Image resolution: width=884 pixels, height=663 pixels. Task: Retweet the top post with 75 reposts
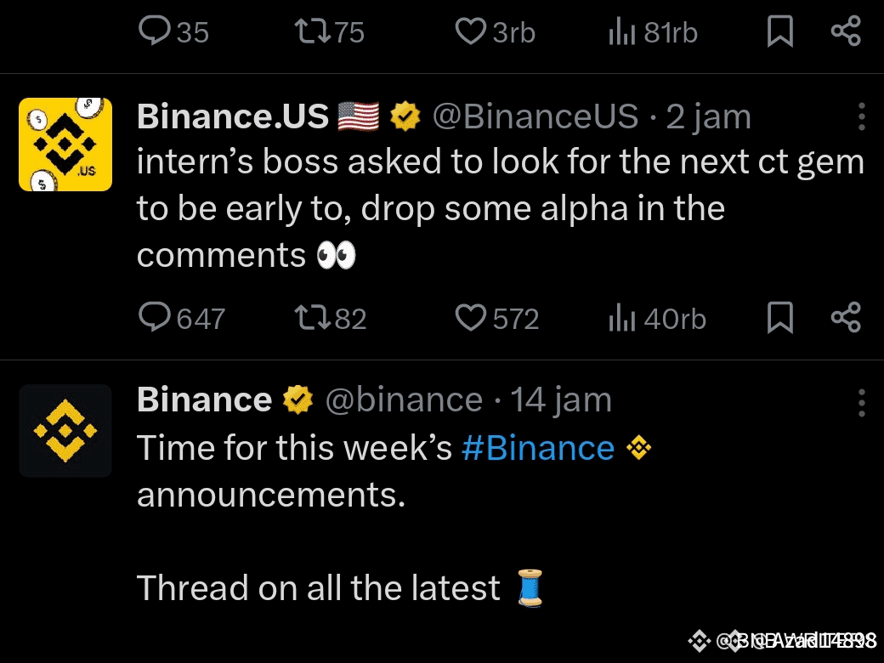(330, 31)
